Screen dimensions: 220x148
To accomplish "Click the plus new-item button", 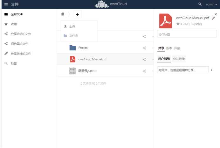I will tap(77, 14).
